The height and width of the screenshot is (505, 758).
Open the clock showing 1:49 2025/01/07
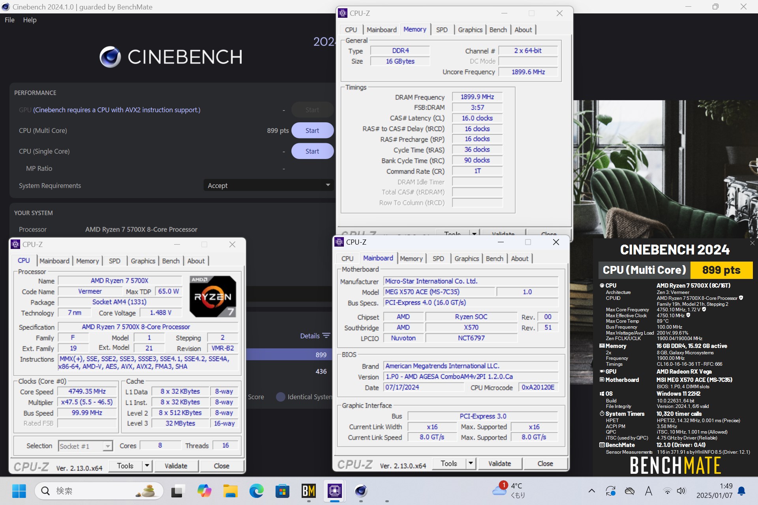pyautogui.click(x=715, y=490)
